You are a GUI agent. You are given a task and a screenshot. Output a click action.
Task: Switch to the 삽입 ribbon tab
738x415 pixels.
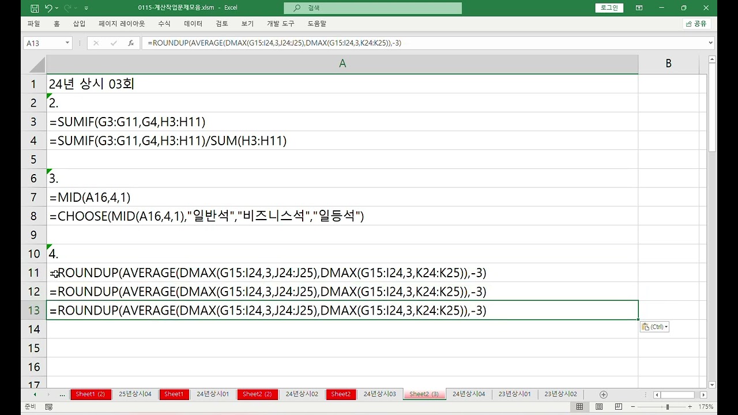[x=79, y=24]
